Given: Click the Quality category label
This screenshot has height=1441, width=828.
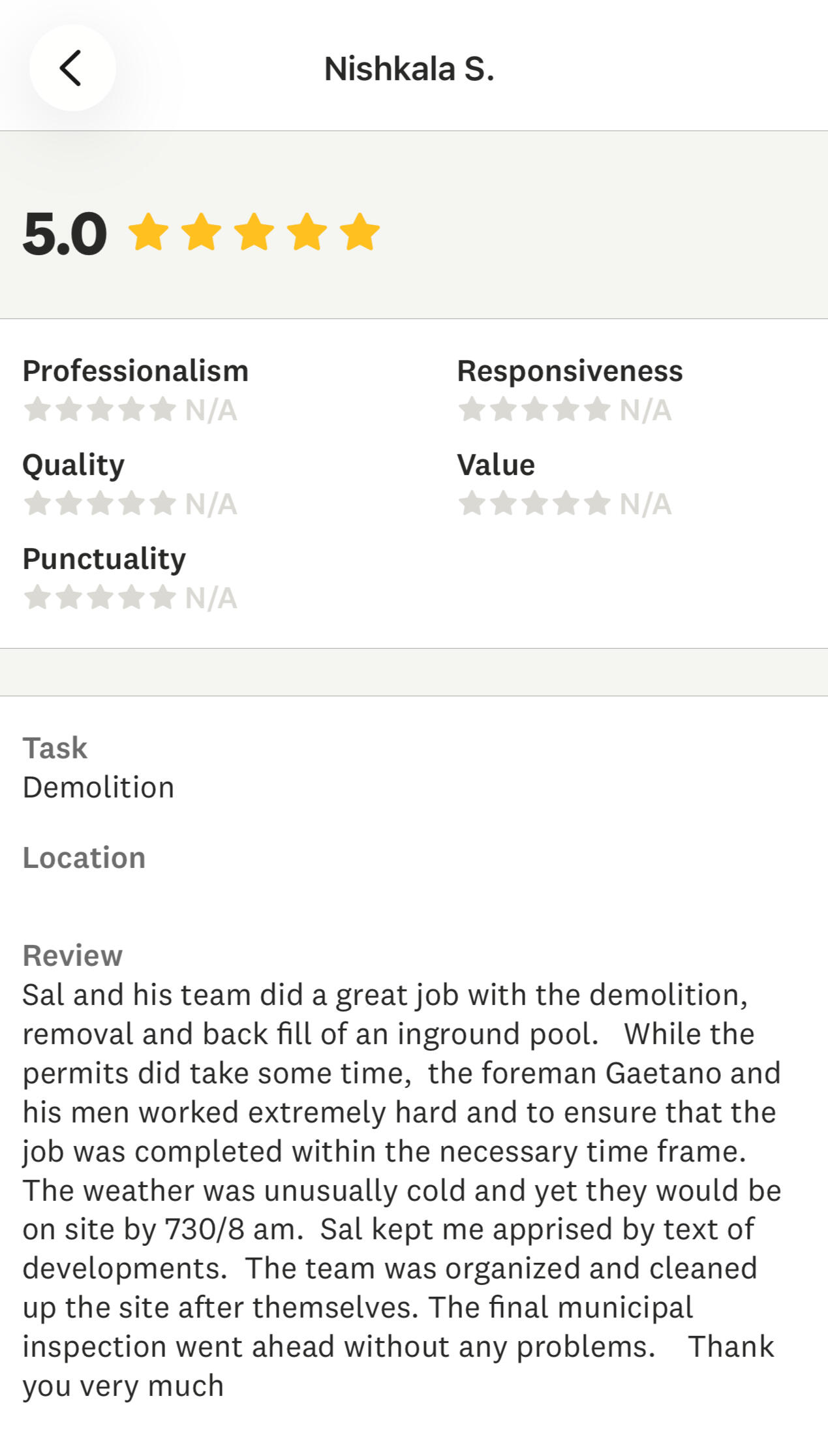Looking at the screenshot, I should [73, 465].
